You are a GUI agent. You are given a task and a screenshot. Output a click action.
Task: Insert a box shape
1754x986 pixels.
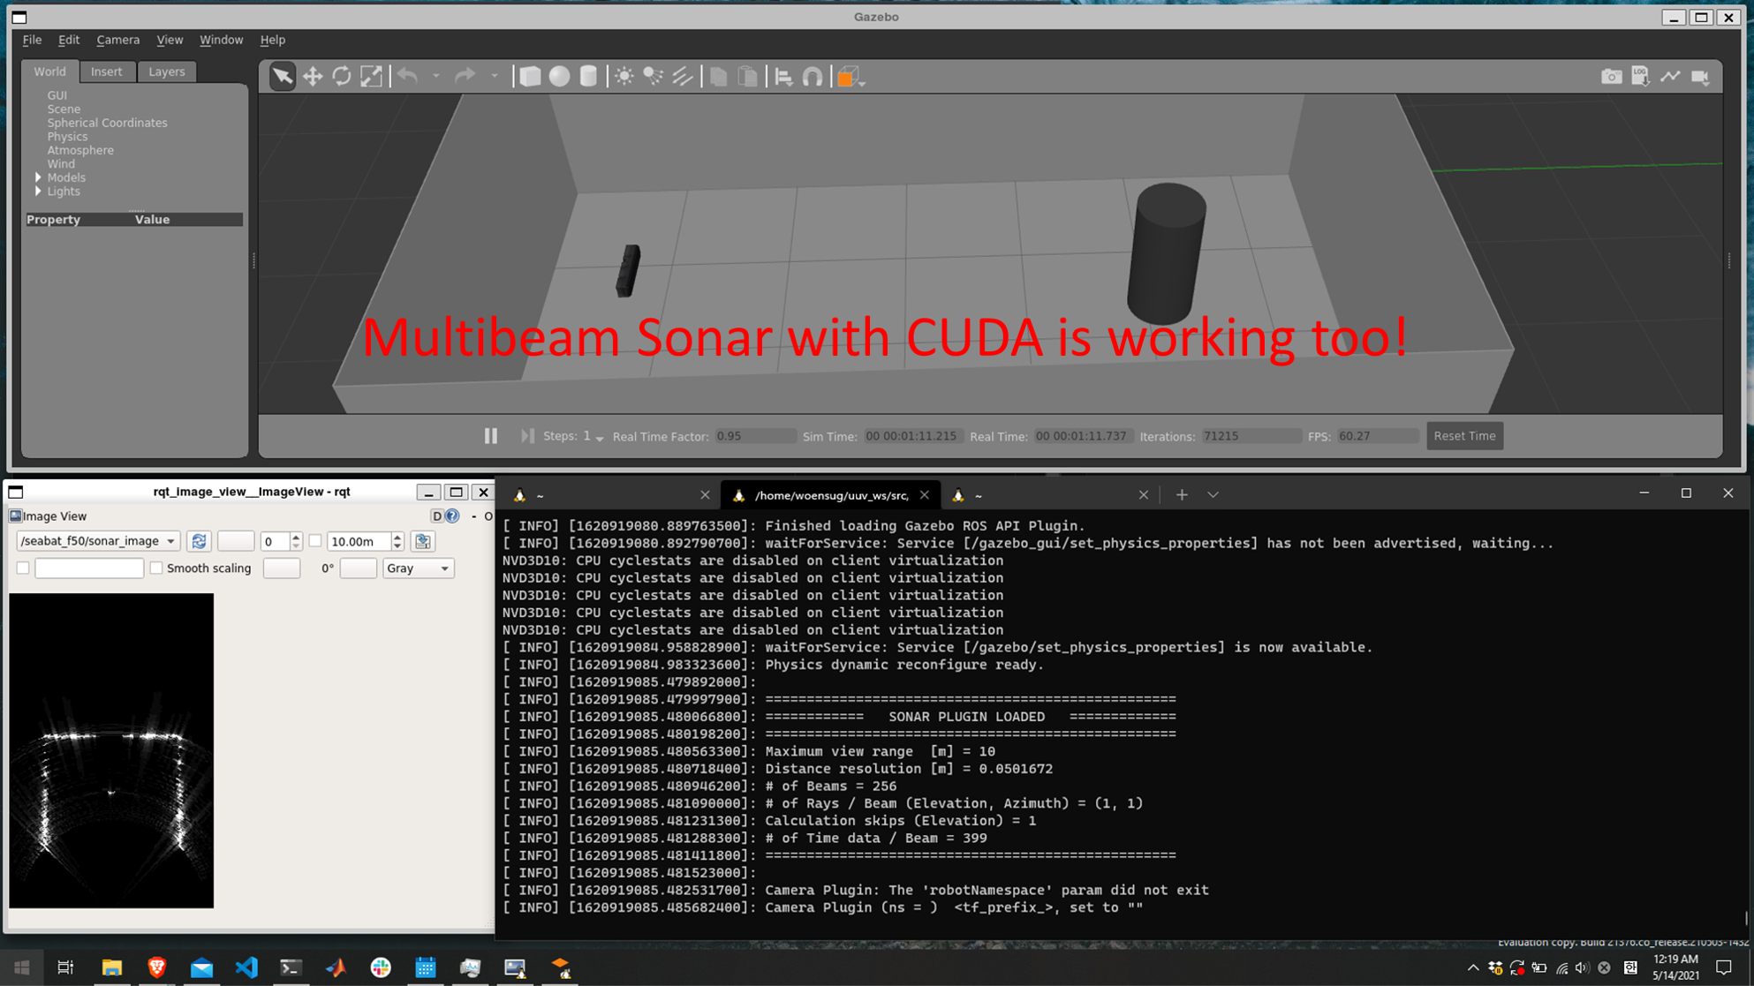click(530, 77)
